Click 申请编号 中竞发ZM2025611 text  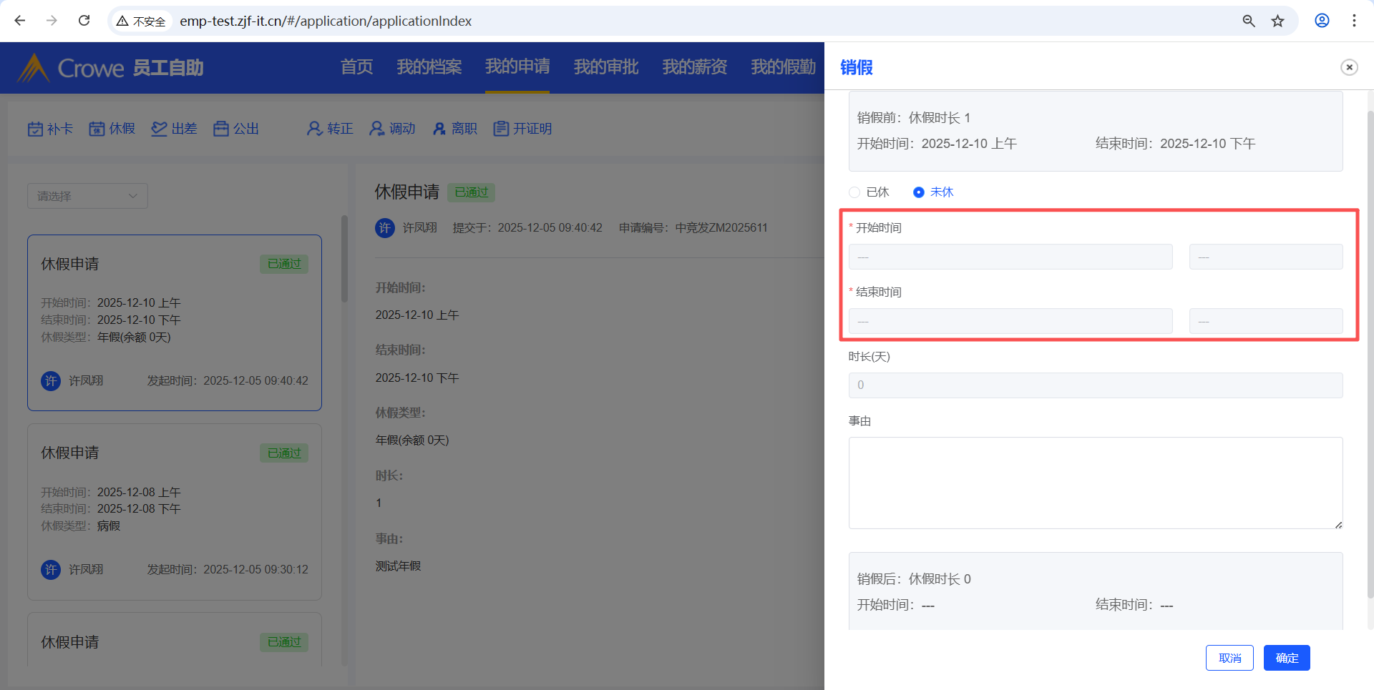click(693, 228)
